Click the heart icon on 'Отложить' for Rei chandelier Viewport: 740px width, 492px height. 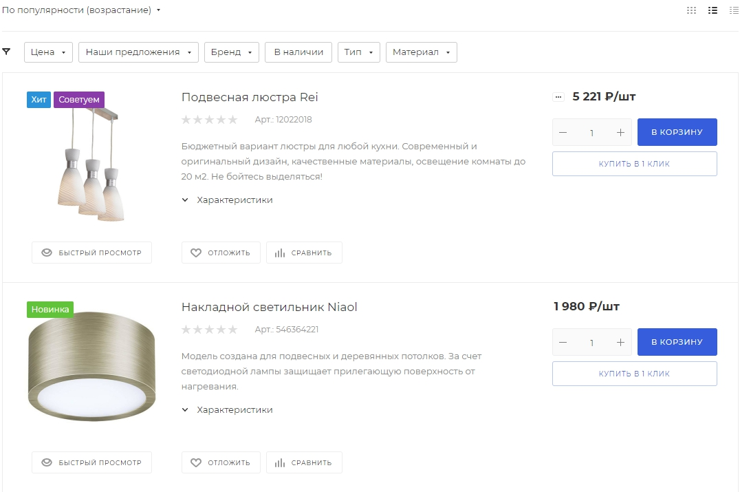[196, 252]
